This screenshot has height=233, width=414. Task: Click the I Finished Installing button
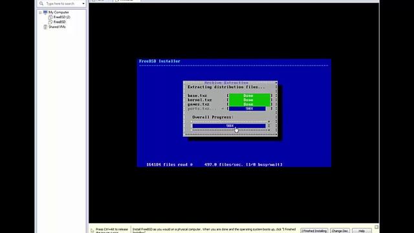point(314,230)
